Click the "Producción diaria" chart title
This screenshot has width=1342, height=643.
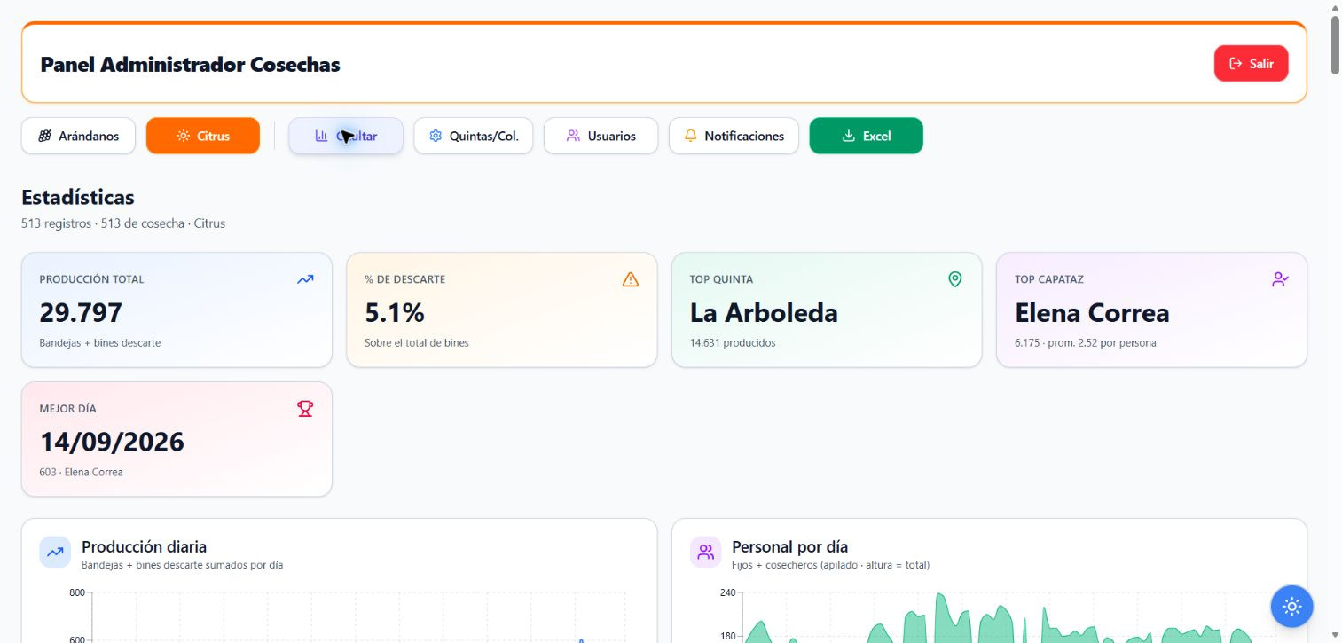[144, 546]
